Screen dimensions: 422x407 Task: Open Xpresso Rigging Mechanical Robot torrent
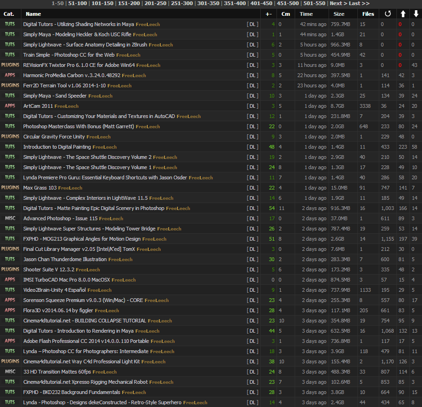86,382
